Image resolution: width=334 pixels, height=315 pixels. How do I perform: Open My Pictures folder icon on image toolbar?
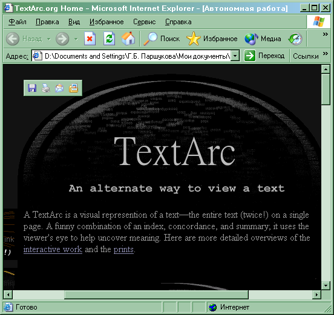tap(73, 88)
